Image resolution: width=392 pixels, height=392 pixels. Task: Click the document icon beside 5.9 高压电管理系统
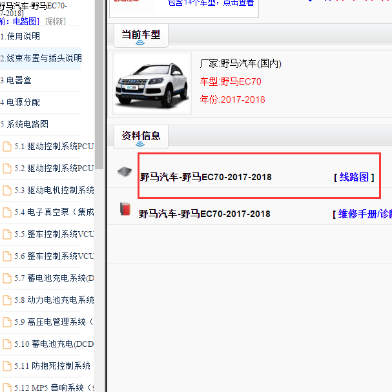(x=7, y=322)
